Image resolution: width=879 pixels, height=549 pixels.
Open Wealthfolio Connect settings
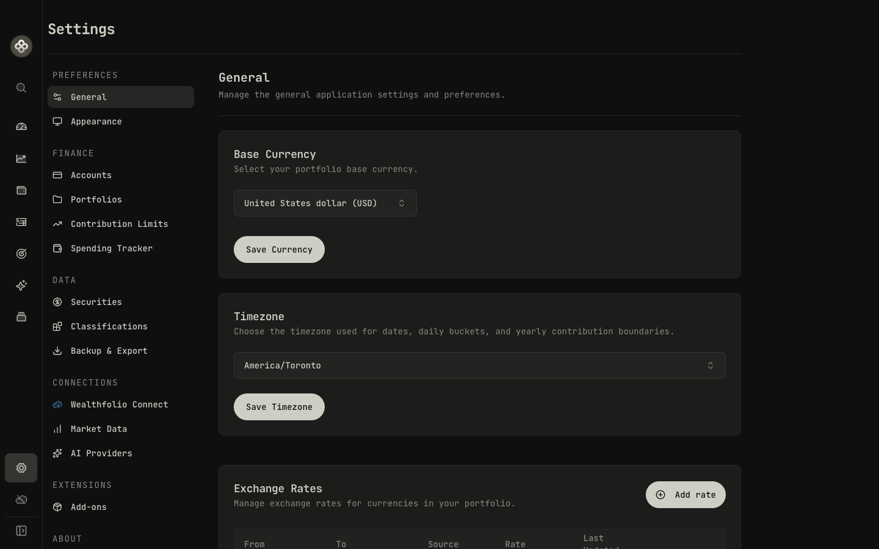tap(121, 404)
